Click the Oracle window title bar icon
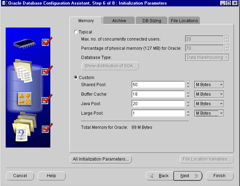This screenshot has width=240, height=186. pos(3,3)
